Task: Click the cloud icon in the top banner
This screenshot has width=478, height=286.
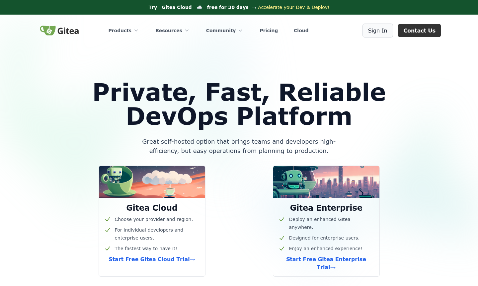Action: 199,7
